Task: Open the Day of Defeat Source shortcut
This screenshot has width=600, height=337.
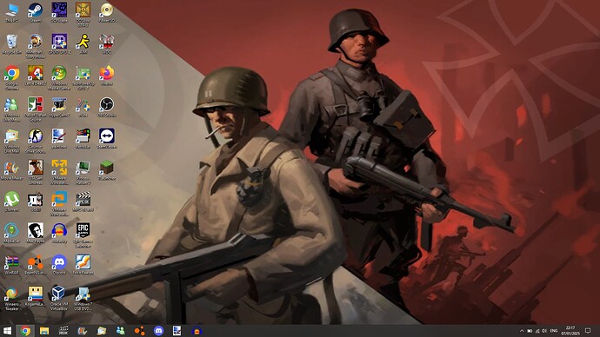Action: click(x=35, y=109)
